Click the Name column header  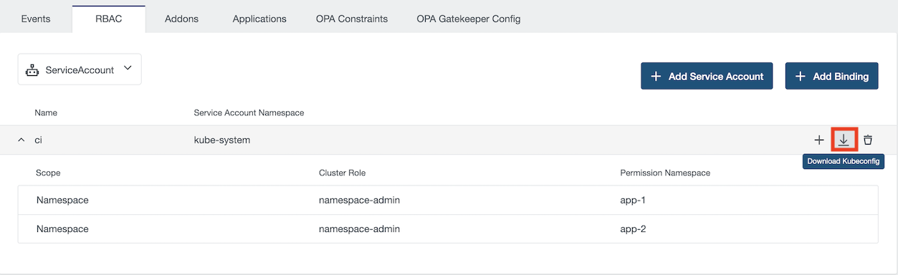[x=46, y=113]
